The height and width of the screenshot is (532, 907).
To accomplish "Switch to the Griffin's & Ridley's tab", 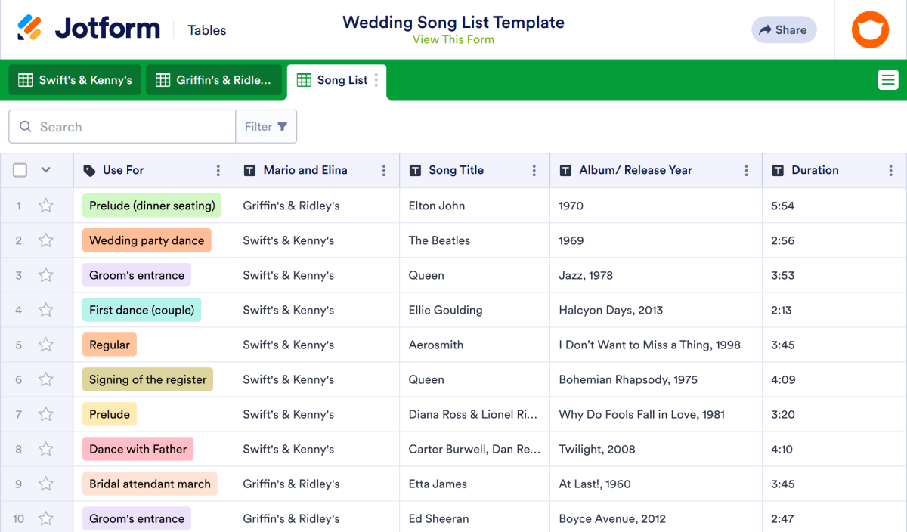I will [x=214, y=80].
